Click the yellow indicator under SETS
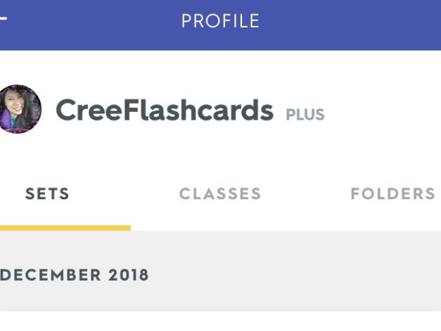This screenshot has height=331, width=441. [65, 227]
